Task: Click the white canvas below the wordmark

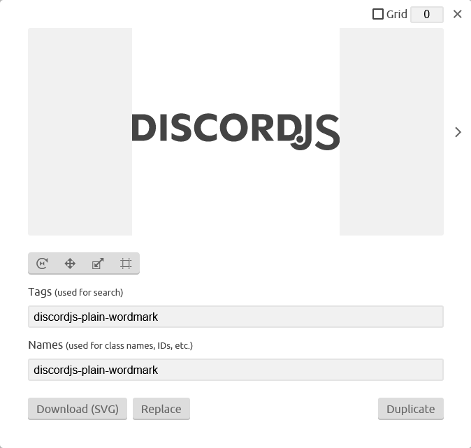Action: 235,194
